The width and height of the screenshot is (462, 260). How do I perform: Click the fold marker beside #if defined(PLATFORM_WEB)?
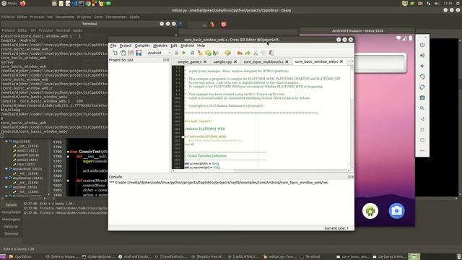(x=183, y=136)
